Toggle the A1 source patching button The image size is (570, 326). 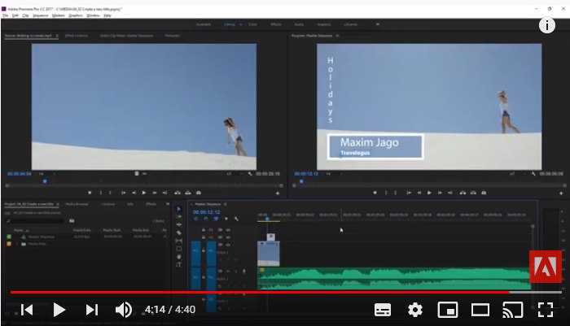pyautogui.click(x=195, y=278)
